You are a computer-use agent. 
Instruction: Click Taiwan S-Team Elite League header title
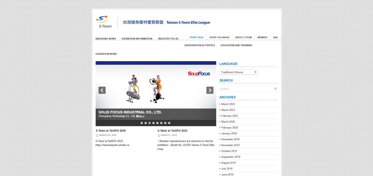(188, 22)
